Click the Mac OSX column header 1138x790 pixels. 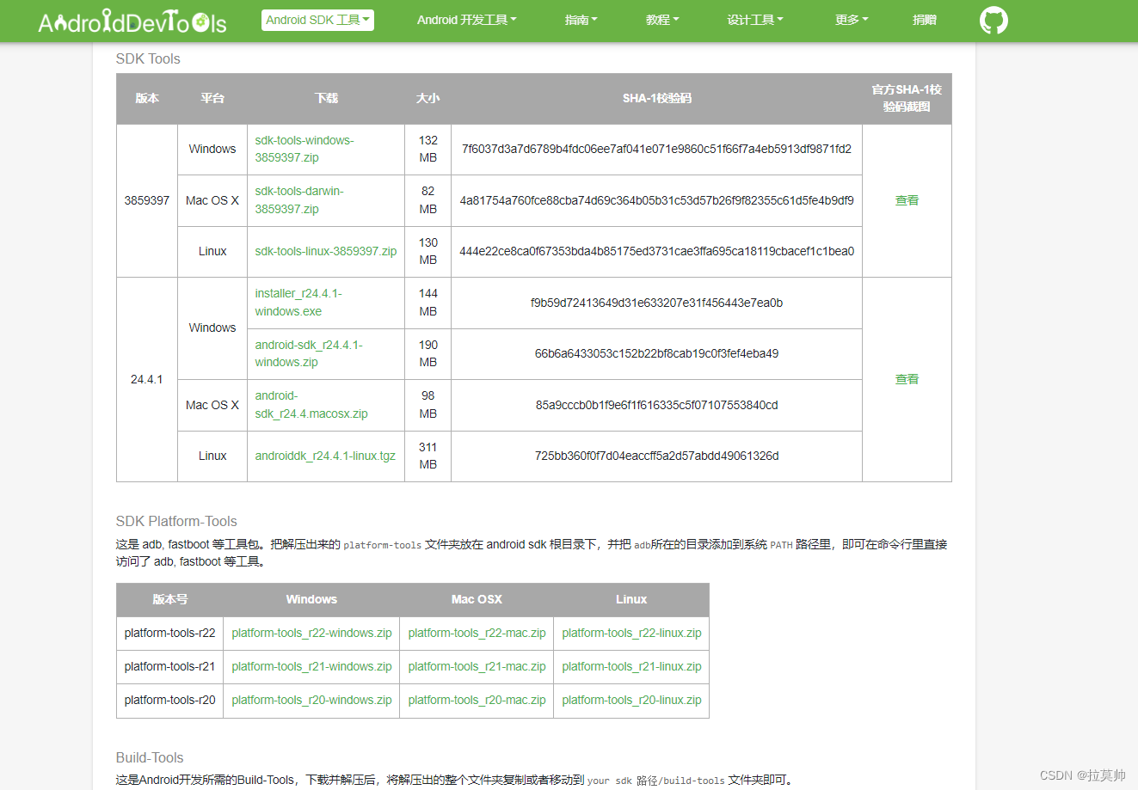click(x=477, y=599)
